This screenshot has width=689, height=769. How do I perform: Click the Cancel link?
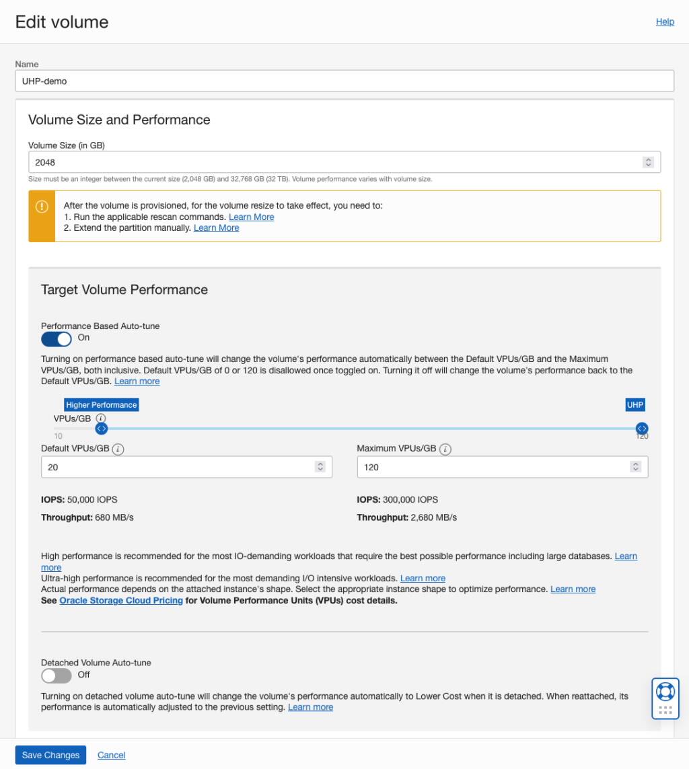(111, 755)
